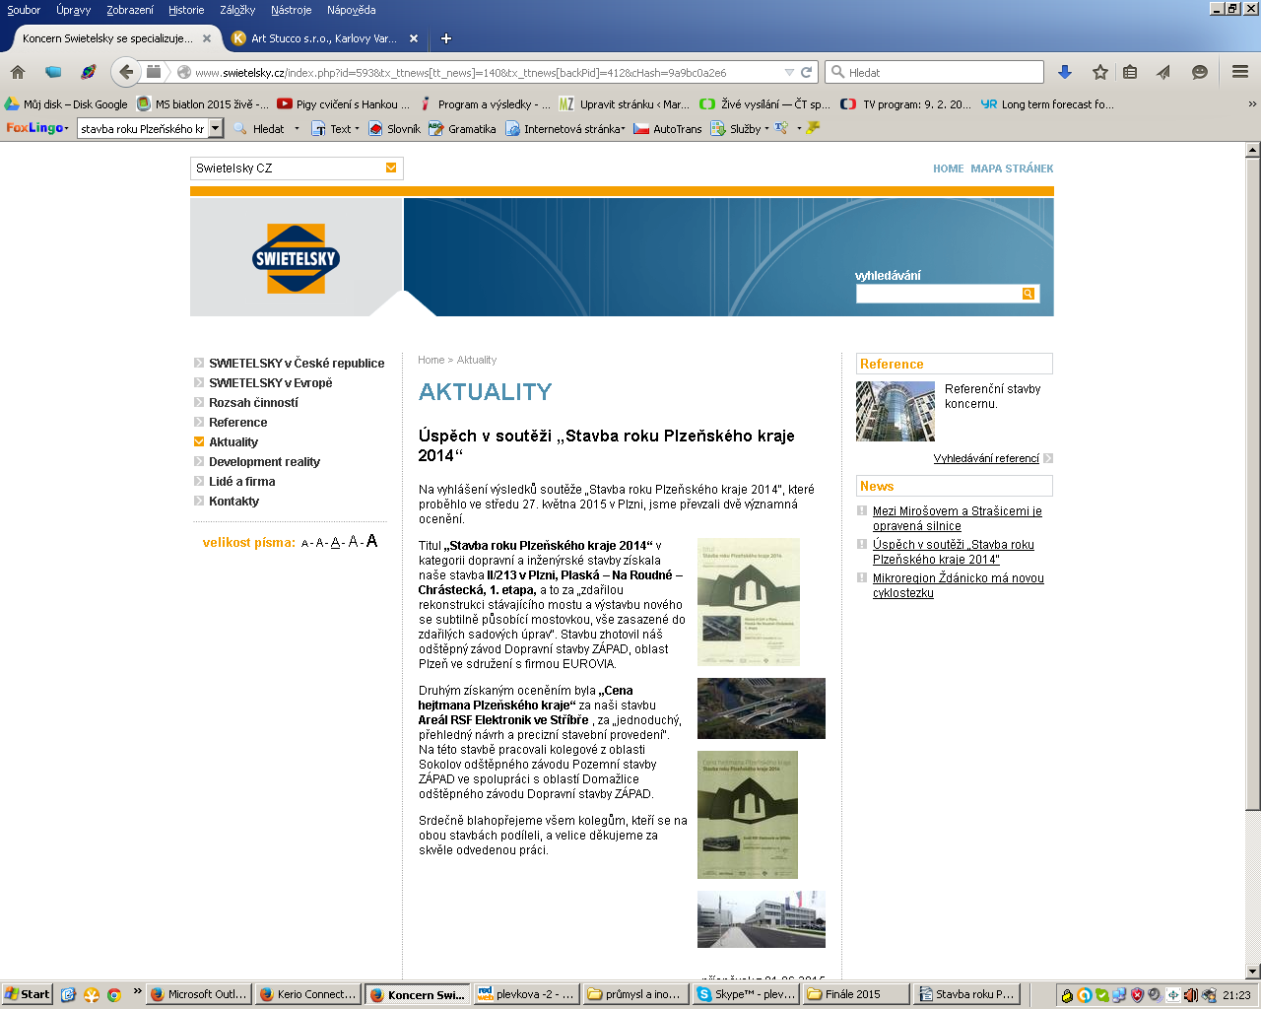The width and height of the screenshot is (1261, 1009).
Task: Click the Swietelsky logo
Action: (x=296, y=258)
